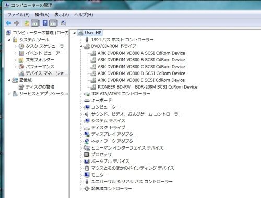Click the PIONEER BD-RW device icon
The image size is (261, 198).
[x=93, y=87]
